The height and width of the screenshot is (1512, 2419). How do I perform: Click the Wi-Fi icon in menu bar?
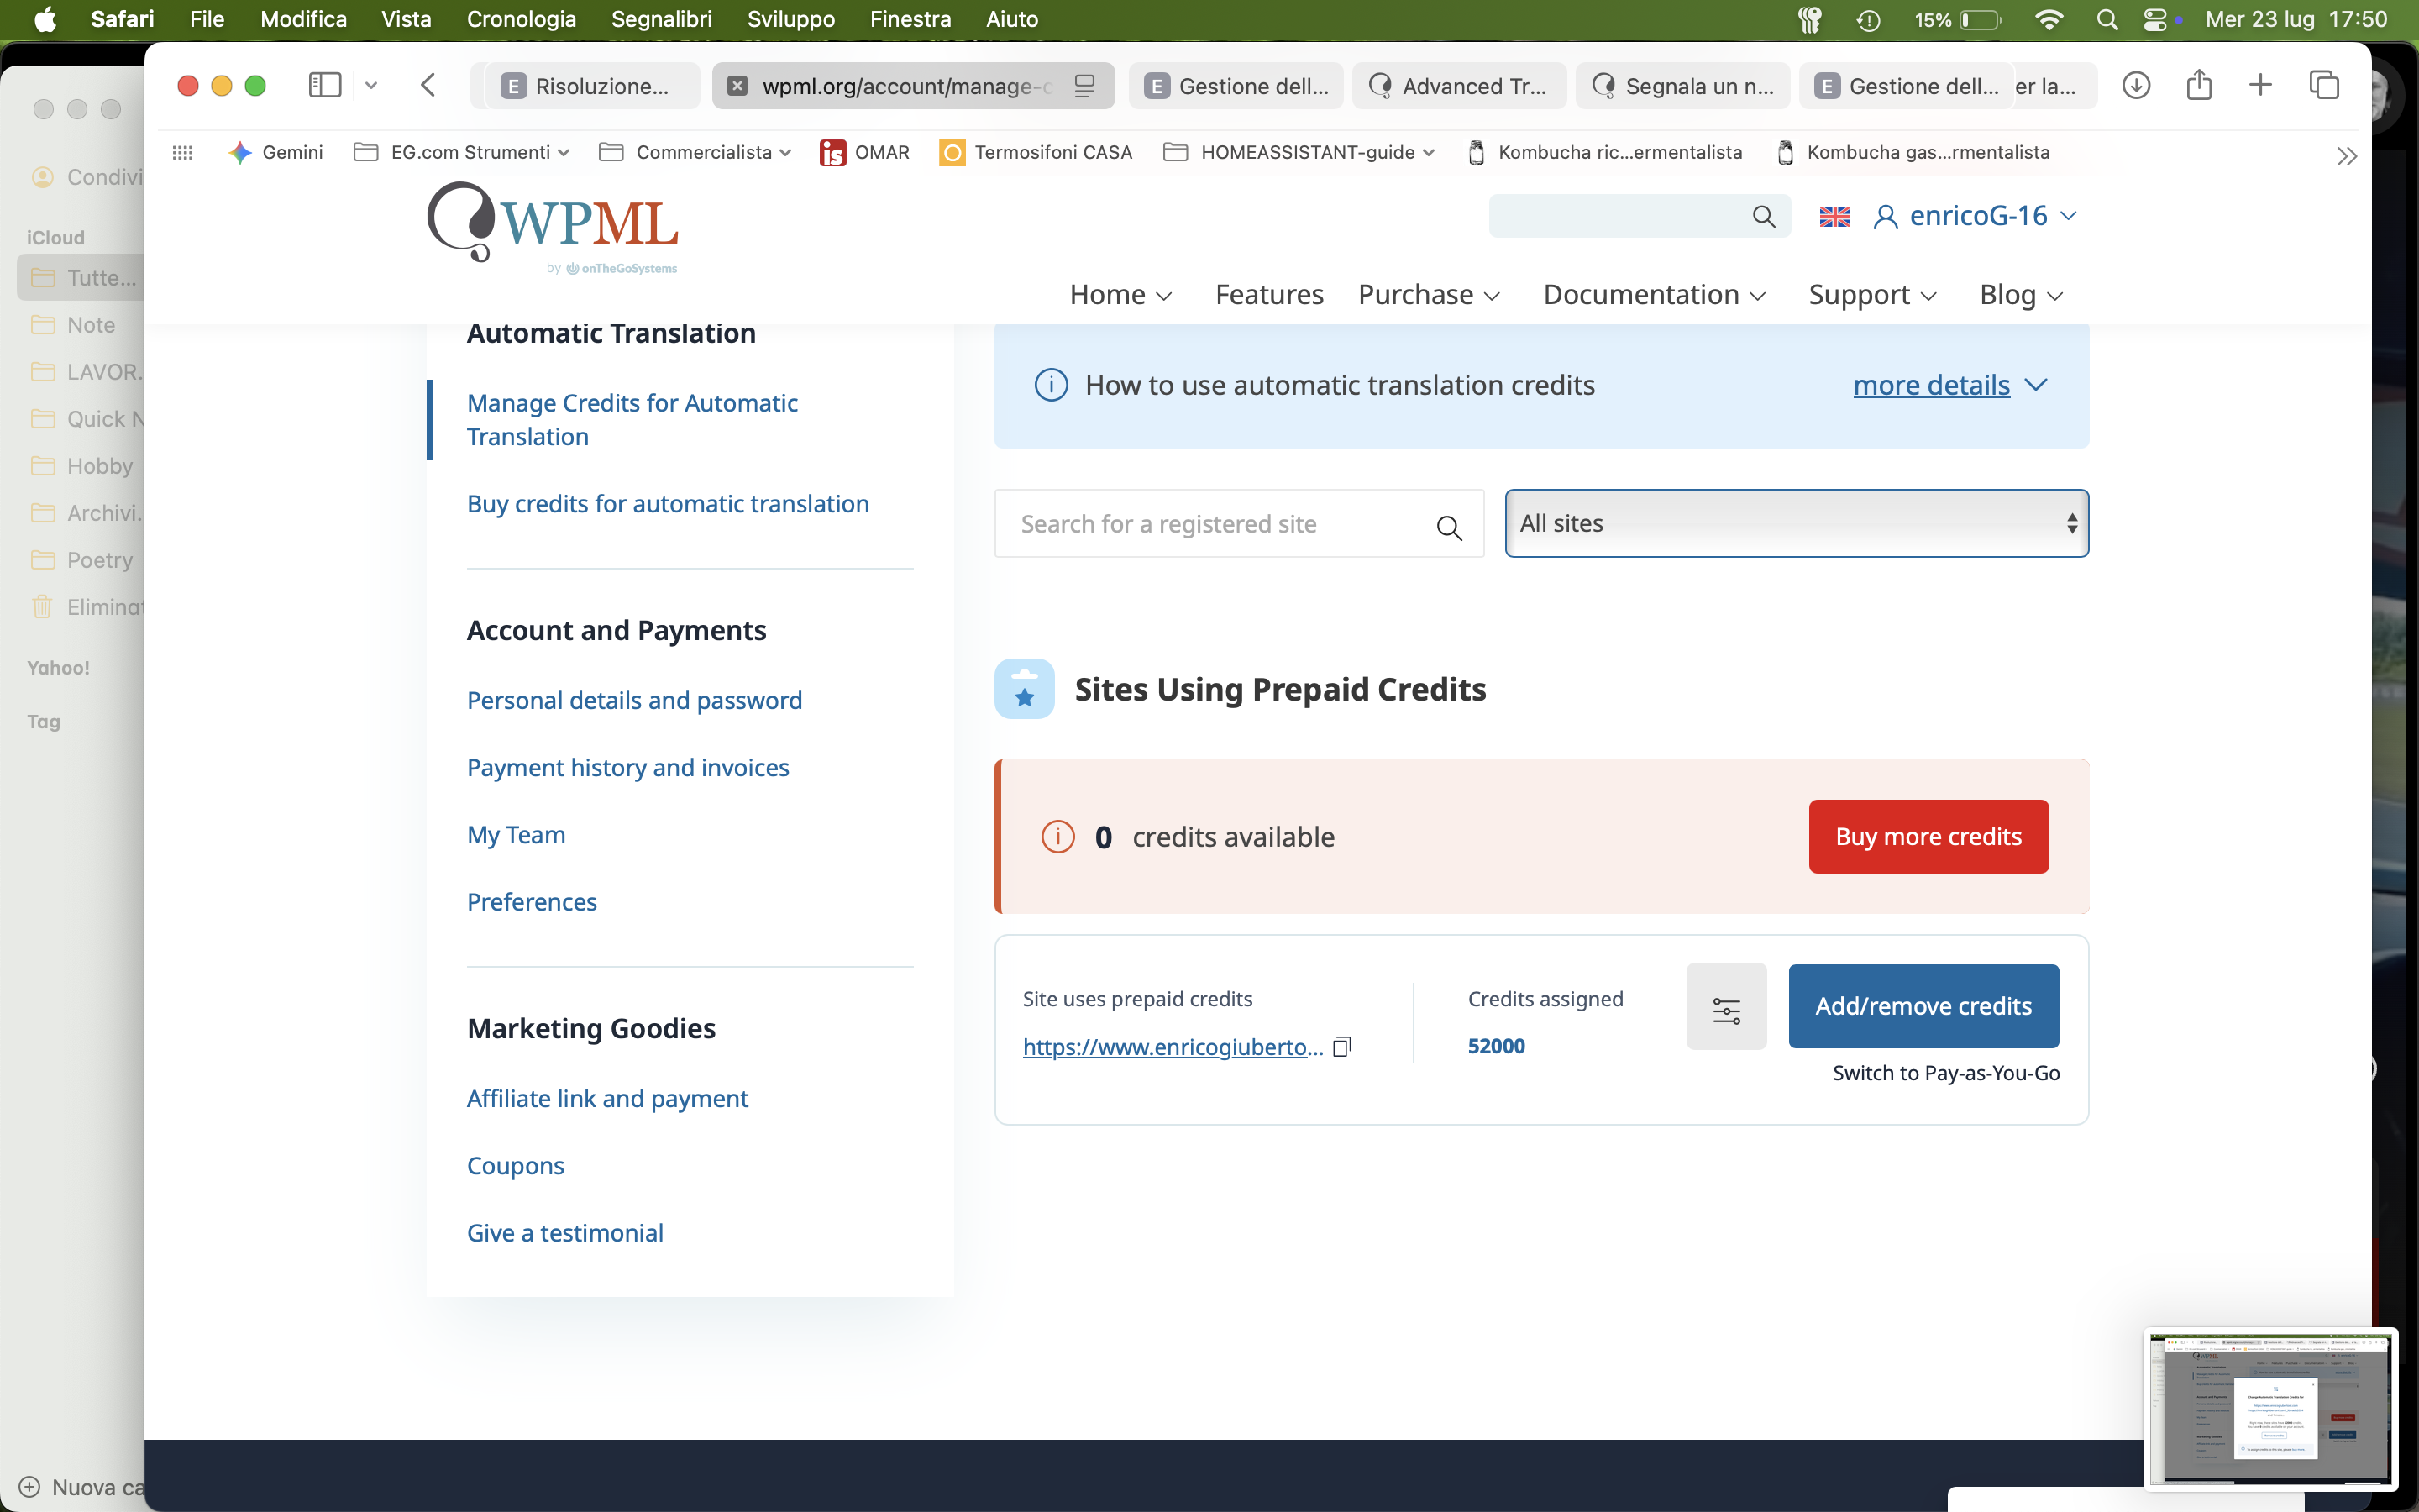(x=2050, y=19)
